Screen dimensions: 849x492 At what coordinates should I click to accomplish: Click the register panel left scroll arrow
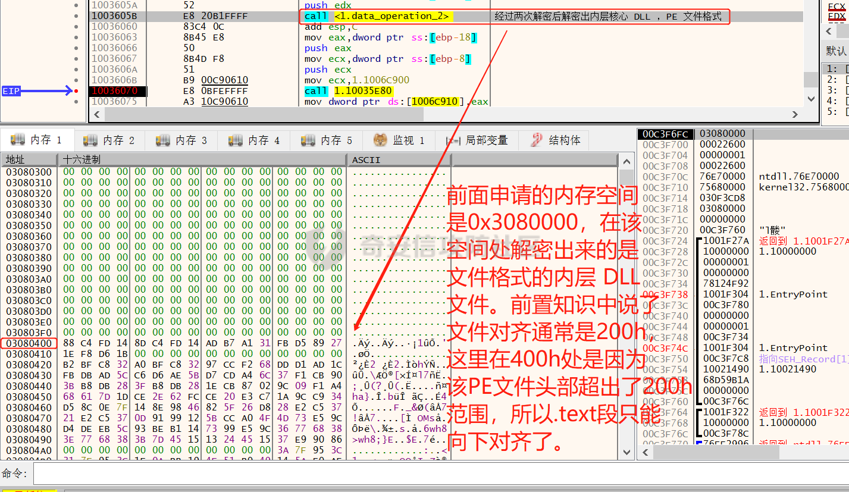click(x=830, y=32)
